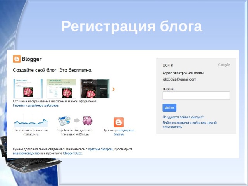
Task: Click the pink piggy bank icon
Action: click(x=87, y=121)
